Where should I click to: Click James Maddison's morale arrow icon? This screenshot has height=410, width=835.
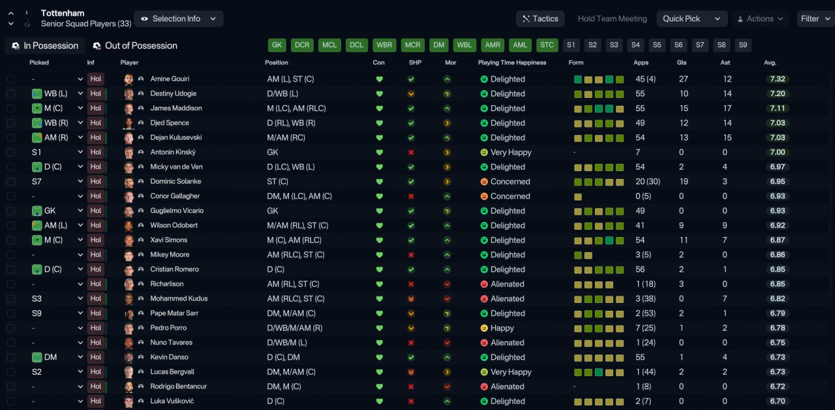click(x=447, y=108)
